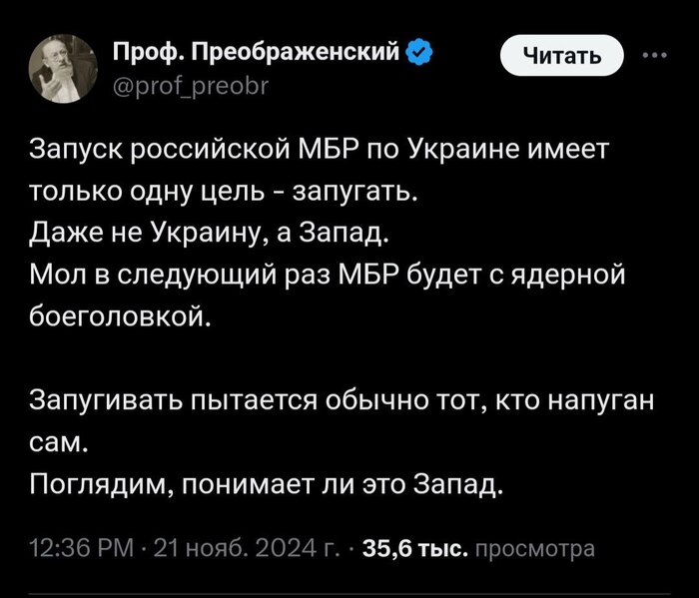Click the 12:36 PM timestamp

[x=77, y=547]
